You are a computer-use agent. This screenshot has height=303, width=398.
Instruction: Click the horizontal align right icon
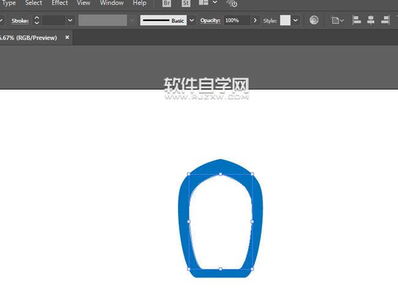coord(385,20)
